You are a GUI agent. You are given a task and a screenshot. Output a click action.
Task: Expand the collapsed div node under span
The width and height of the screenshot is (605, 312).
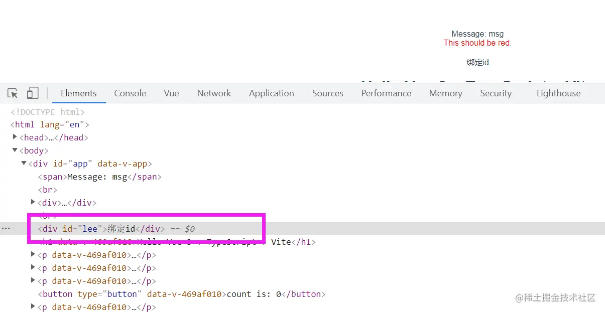pos(34,202)
